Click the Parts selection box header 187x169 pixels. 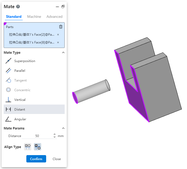pyautogui.click(x=10, y=27)
